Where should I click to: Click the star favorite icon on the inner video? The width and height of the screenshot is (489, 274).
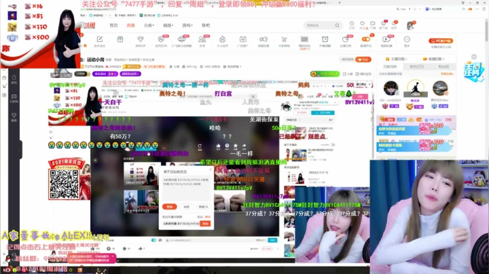(236, 146)
